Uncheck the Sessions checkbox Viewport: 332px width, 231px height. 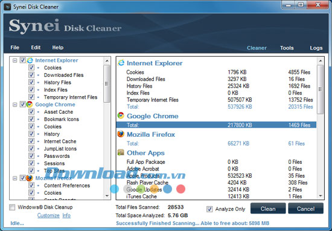31,163
